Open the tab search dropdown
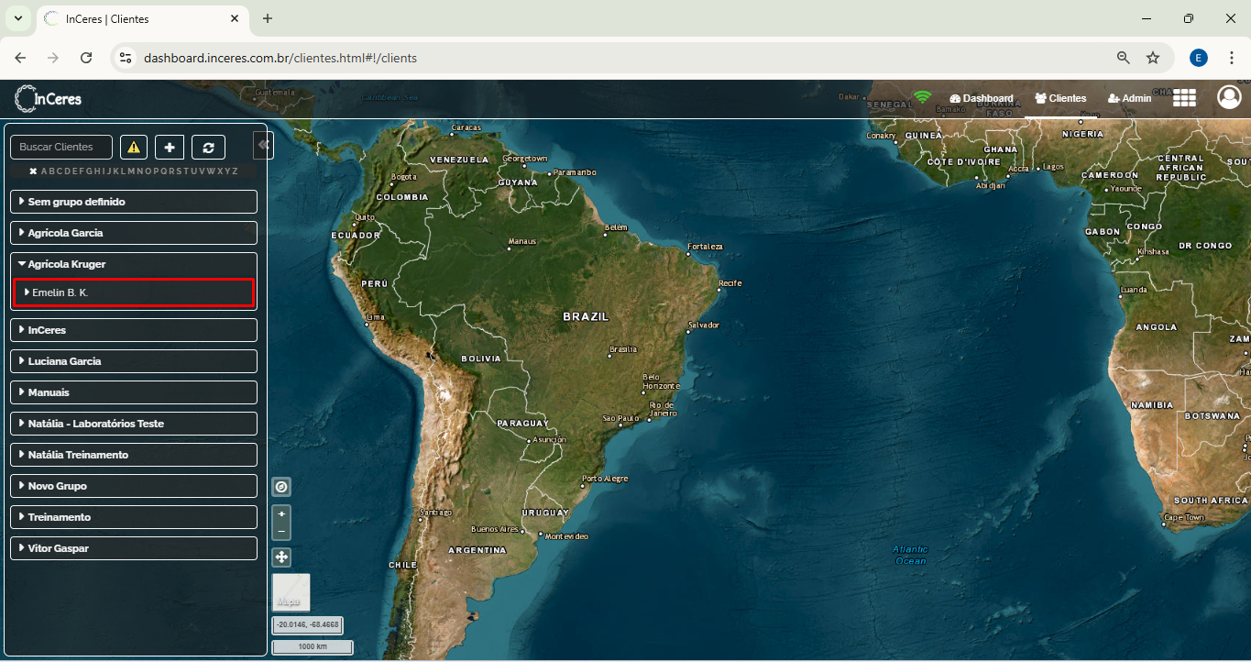The width and height of the screenshot is (1251, 662). (17, 18)
